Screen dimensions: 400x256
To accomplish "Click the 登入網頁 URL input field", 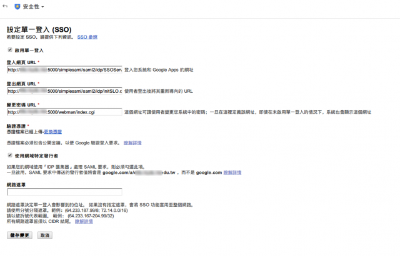I will click(64, 70).
